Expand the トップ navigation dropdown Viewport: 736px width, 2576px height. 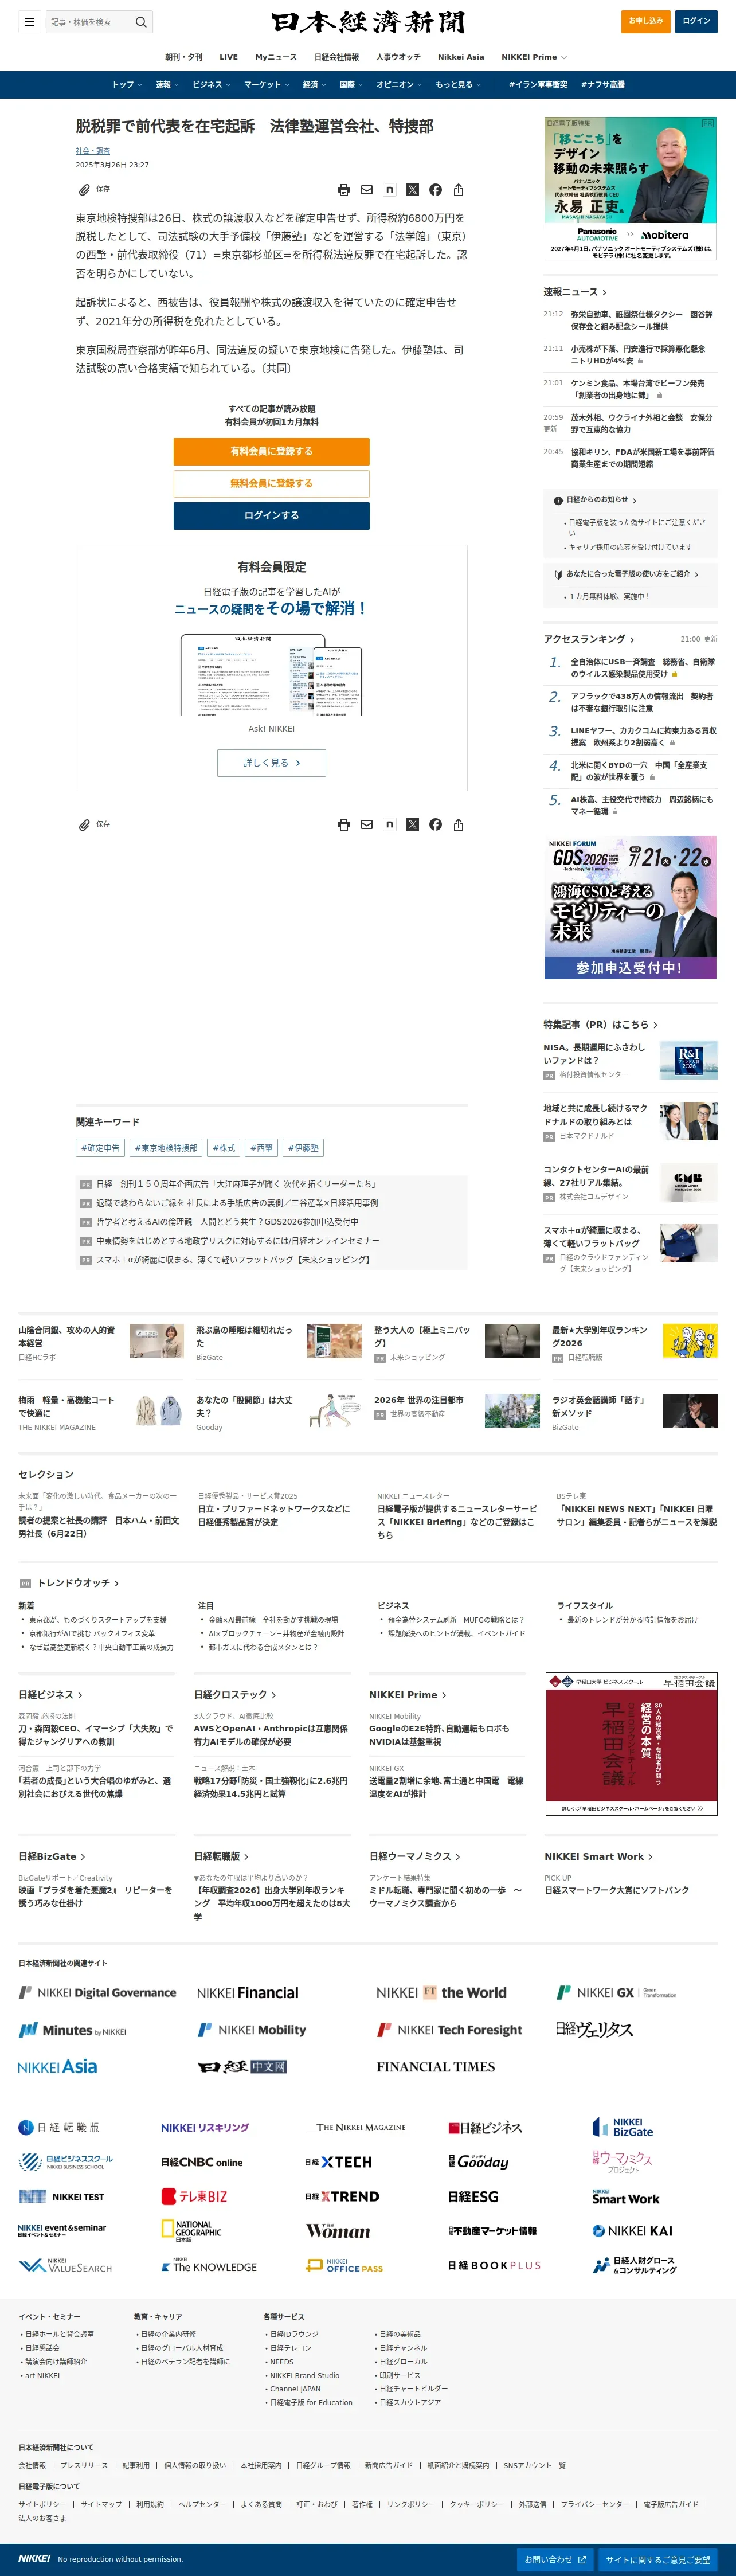126,85
